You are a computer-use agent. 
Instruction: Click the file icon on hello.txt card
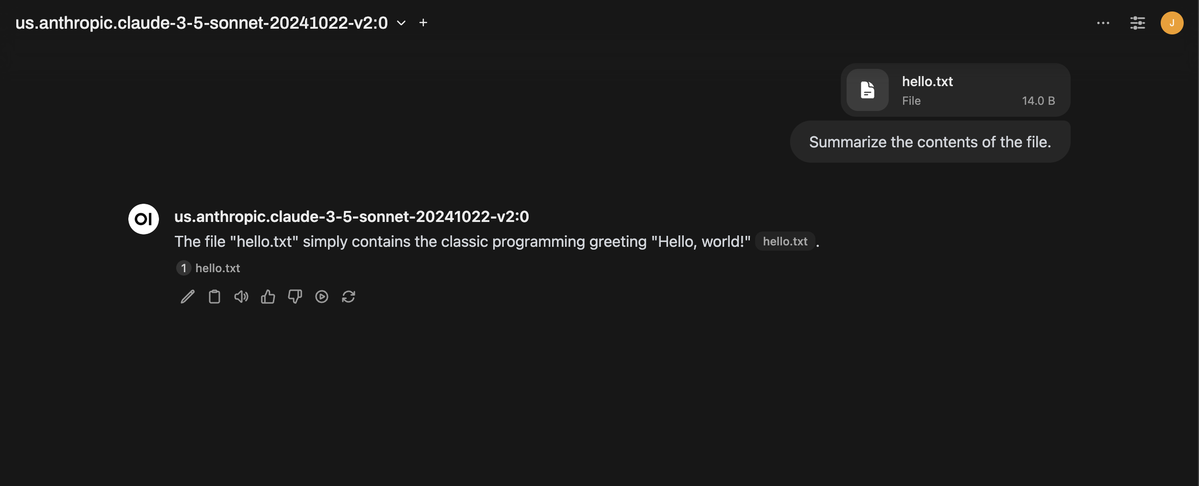(867, 90)
